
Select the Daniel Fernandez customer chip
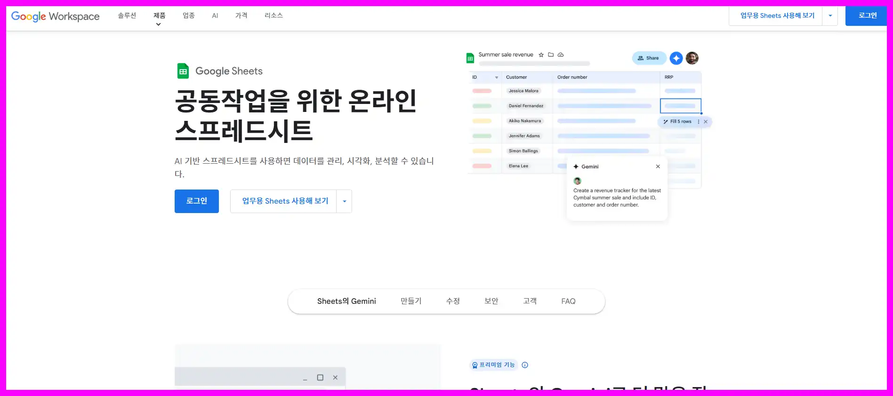point(526,106)
